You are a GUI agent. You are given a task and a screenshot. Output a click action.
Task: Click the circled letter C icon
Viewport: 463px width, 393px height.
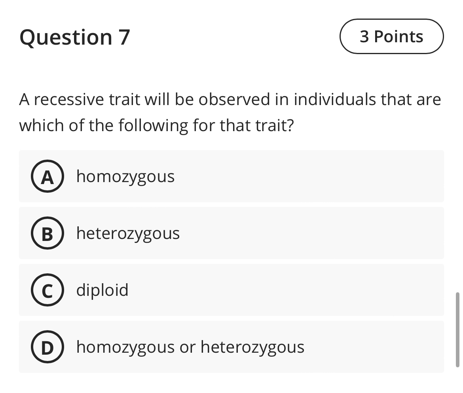coord(47,290)
